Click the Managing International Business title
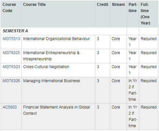The height and width of the screenshot is (131, 159). click(52, 81)
